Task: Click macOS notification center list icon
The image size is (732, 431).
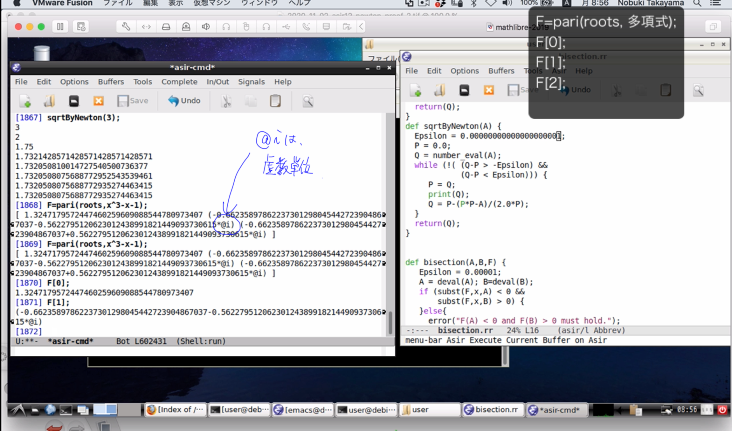Action: tap(715, 3)
